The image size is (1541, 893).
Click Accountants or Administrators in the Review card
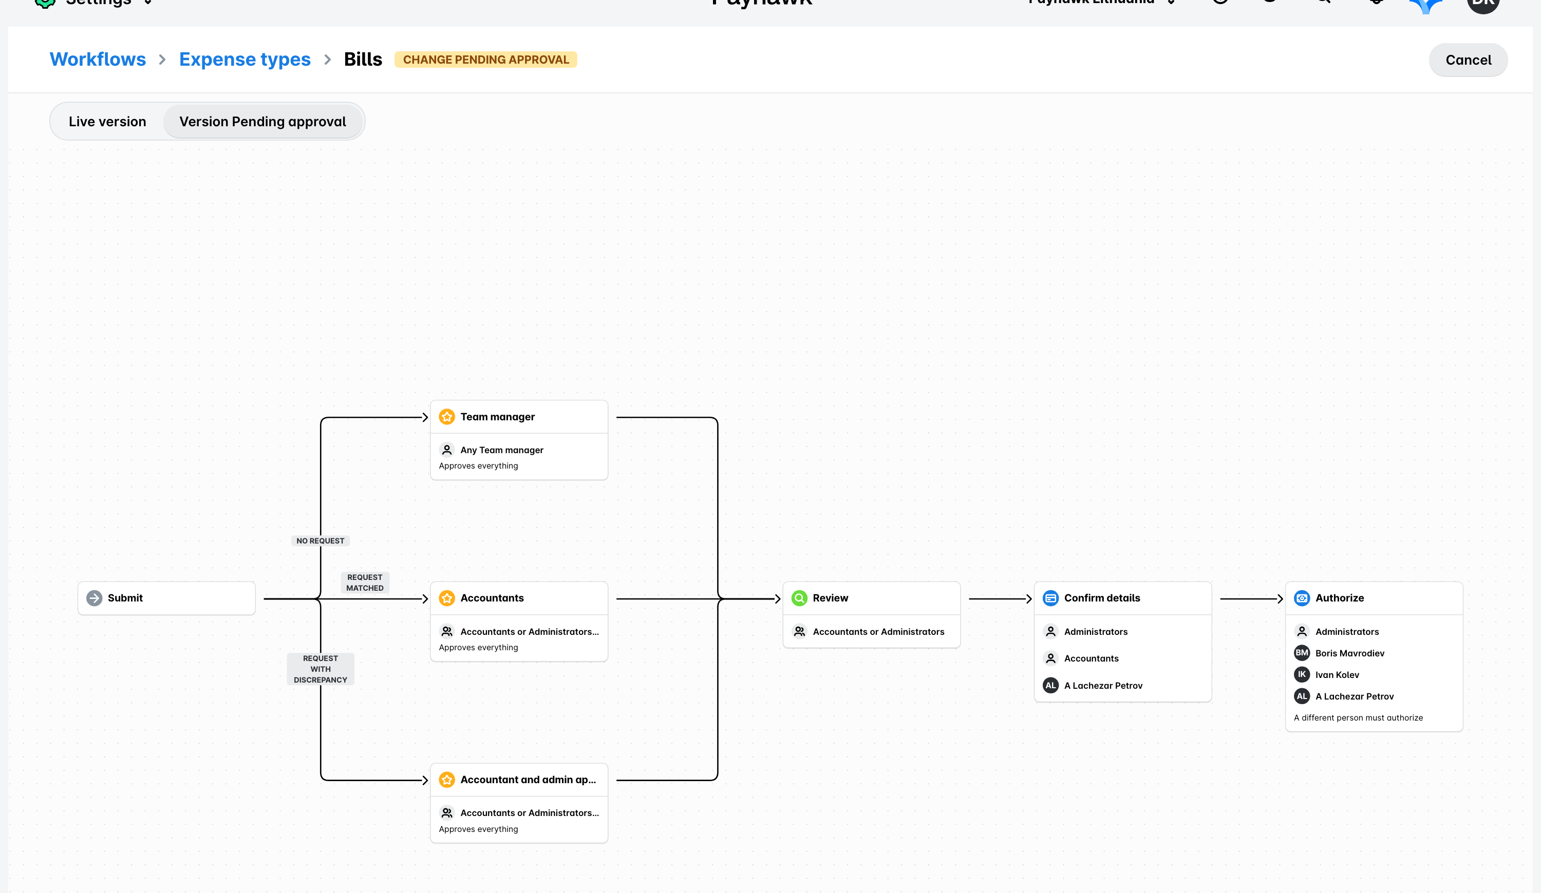click(x=878, y=632)
